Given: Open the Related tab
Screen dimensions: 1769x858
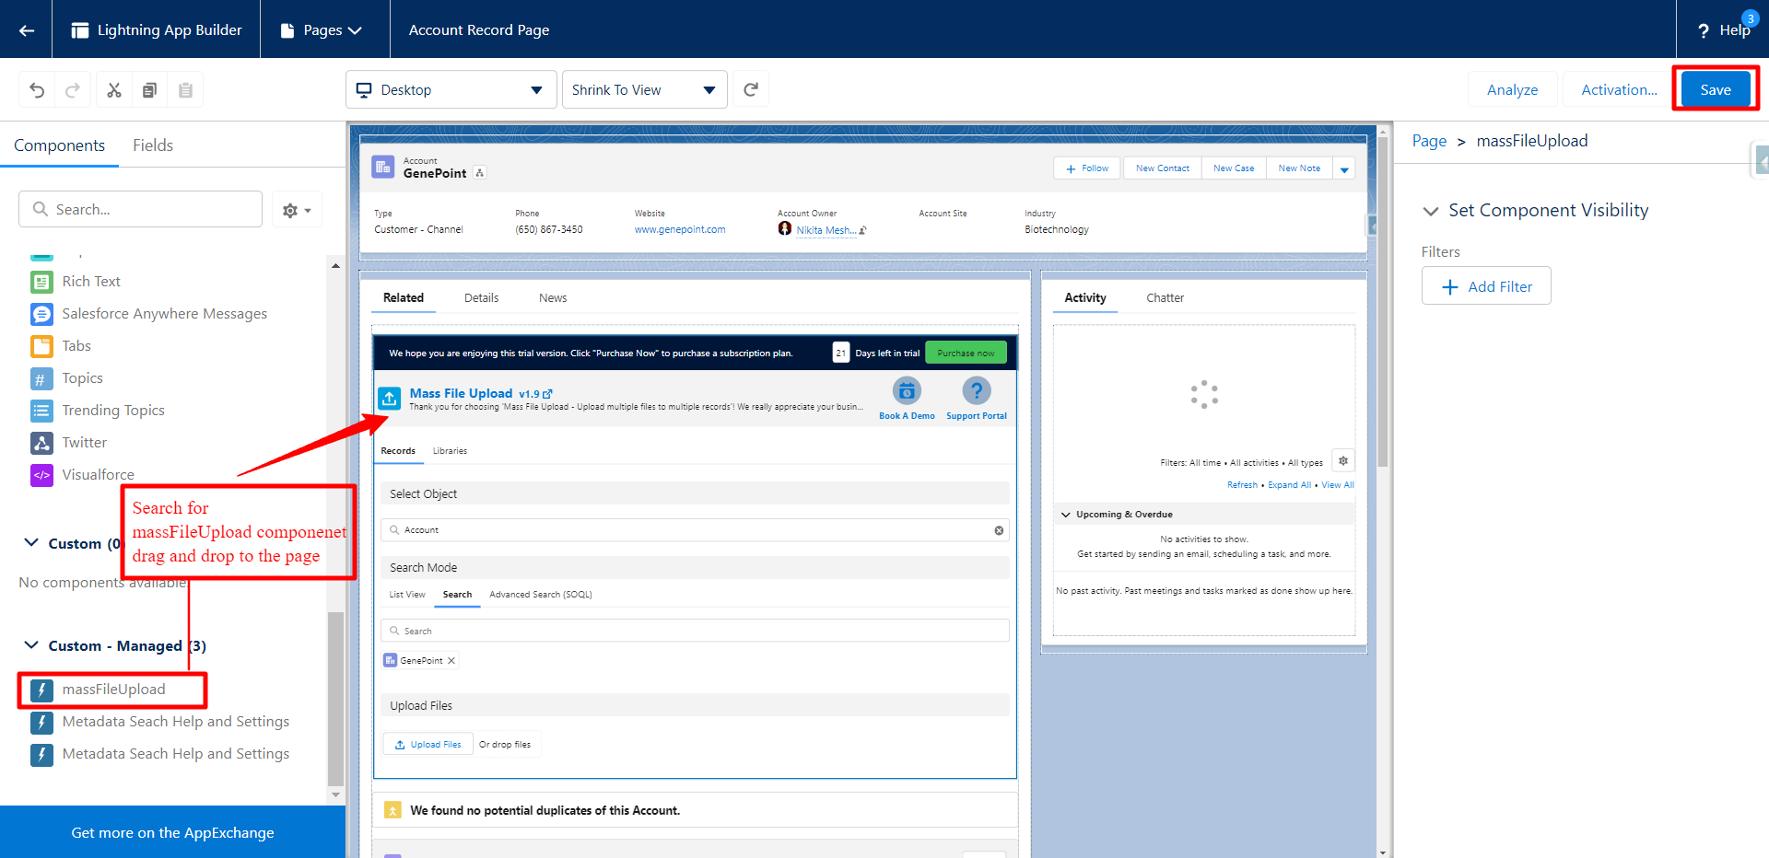Looking at the screenshot, I should pos(404,297).
